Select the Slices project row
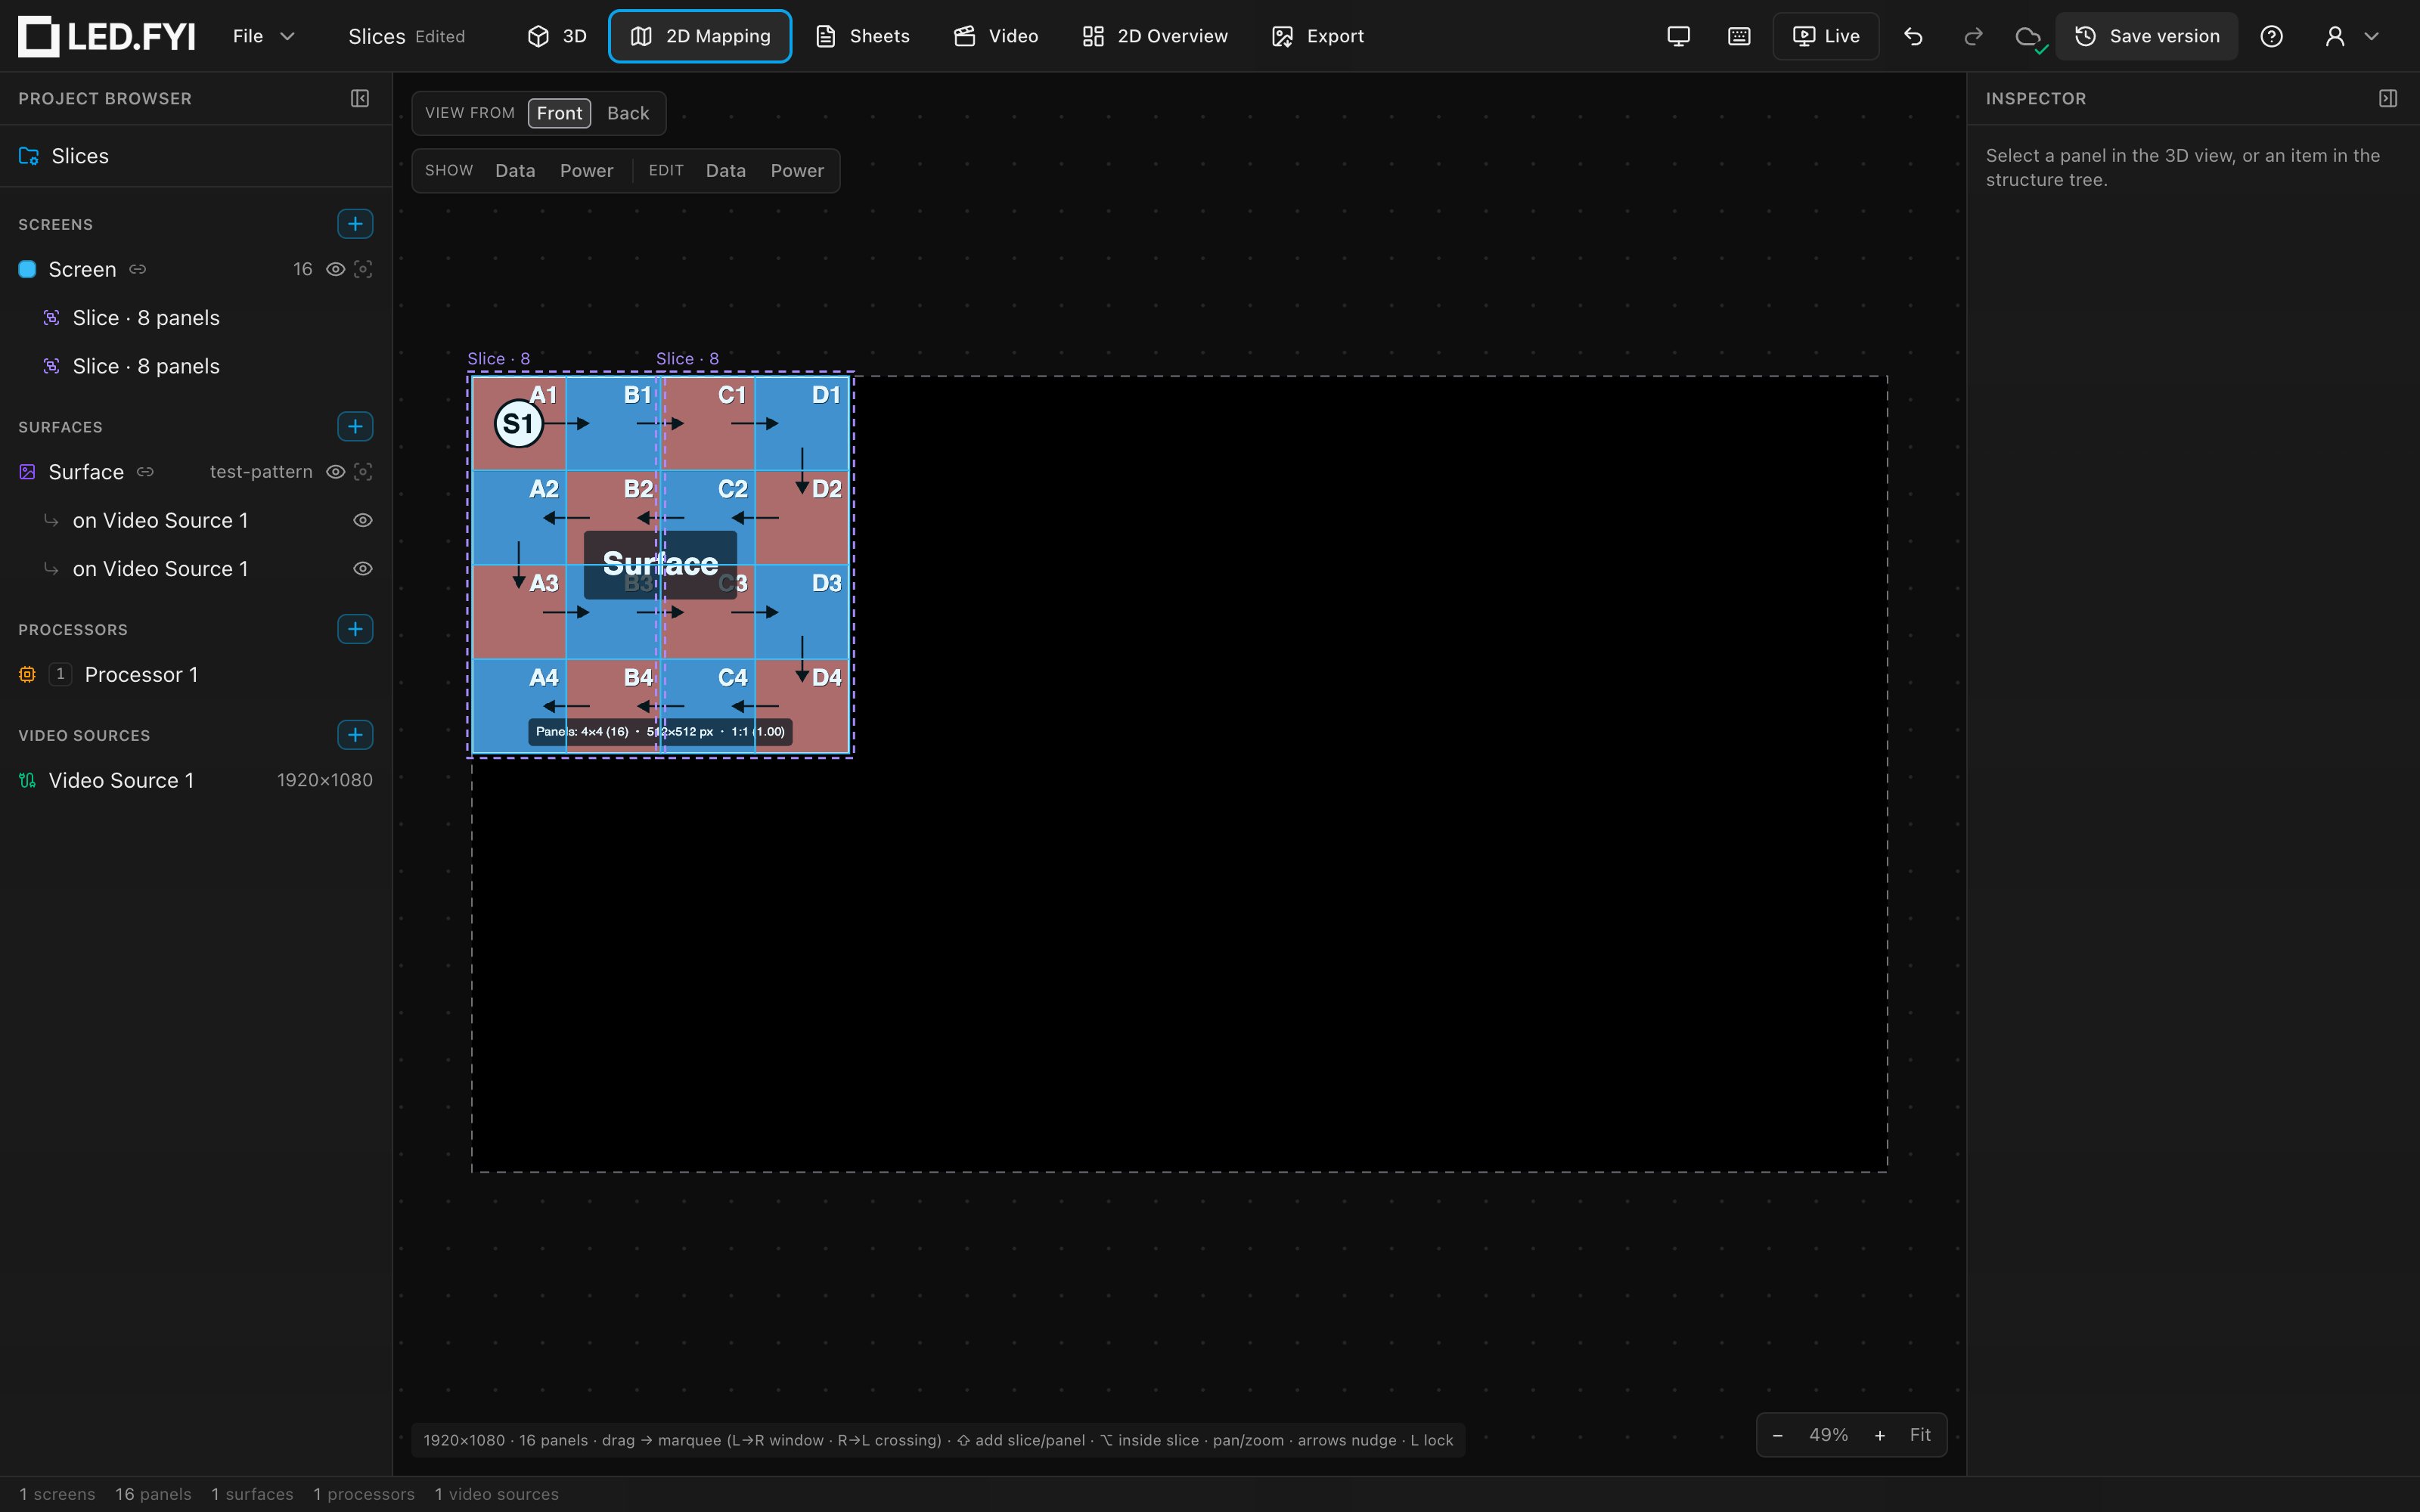The height and width of the screenshot is (1512, 2420). pos(196,156)
